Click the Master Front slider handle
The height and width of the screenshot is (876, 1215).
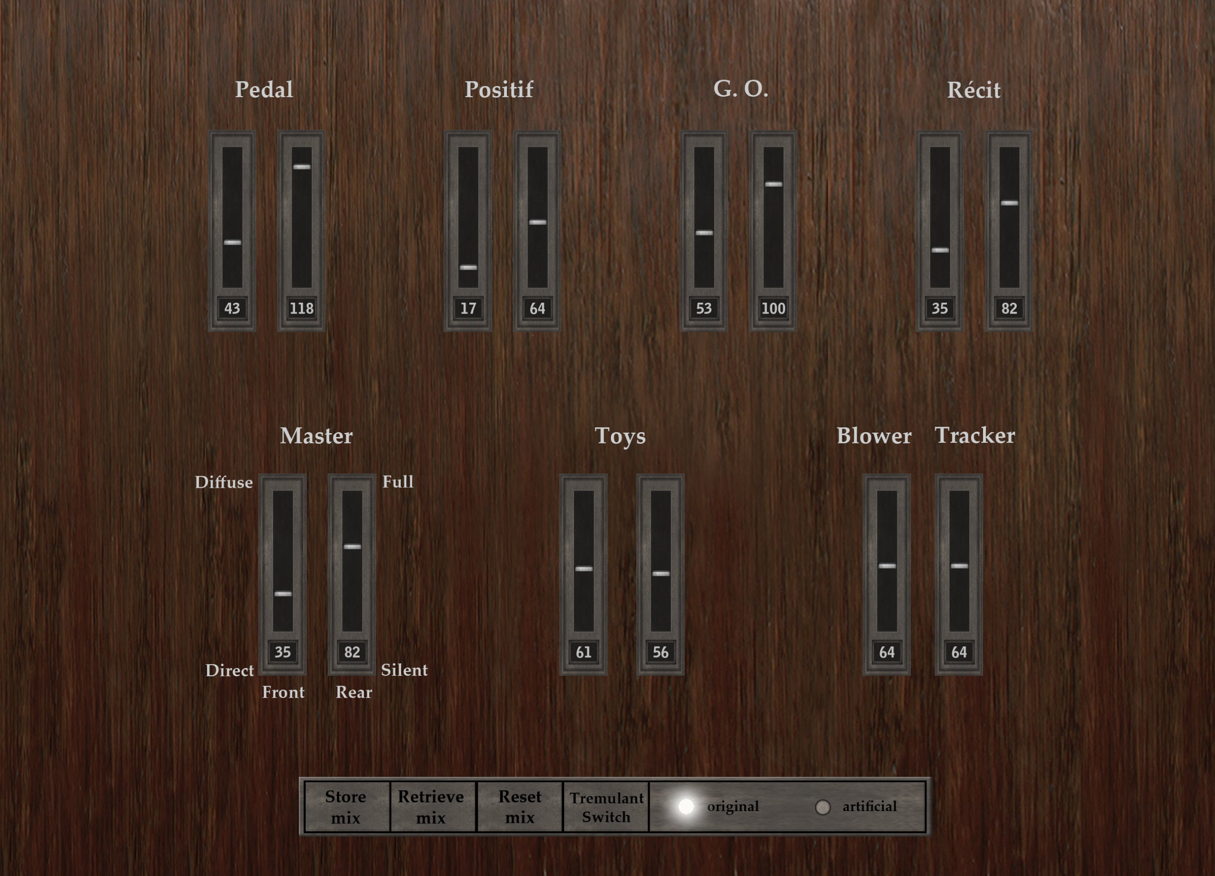283,594
